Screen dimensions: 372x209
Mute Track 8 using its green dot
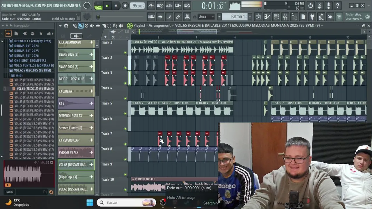tap(125, 159)
